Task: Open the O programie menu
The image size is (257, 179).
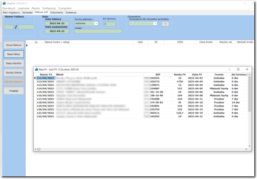Action: tap(65, 8)
